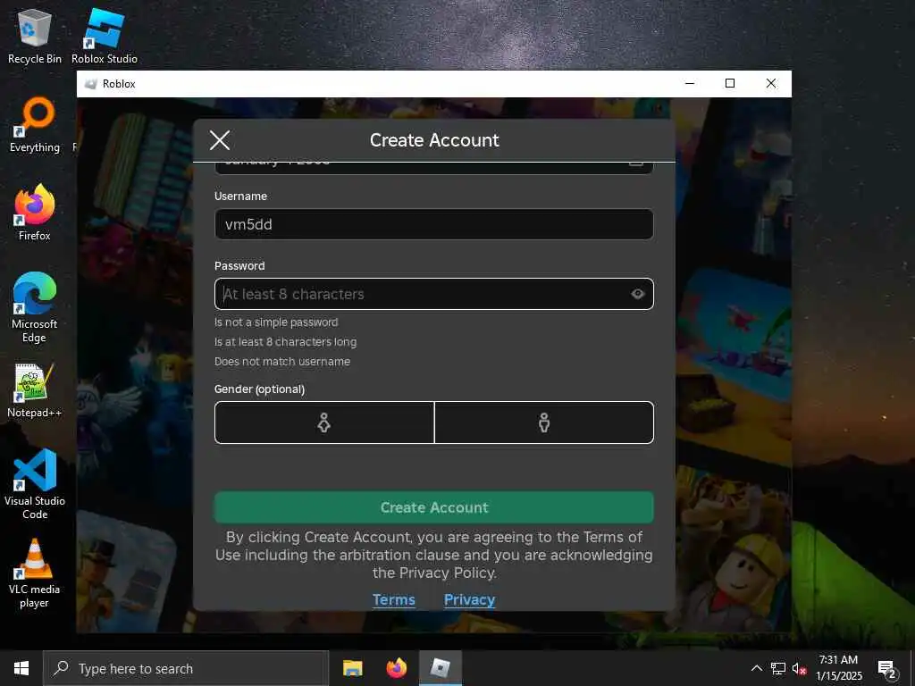Maximize the Roblox window
The height and width of the screenshot is (686, 915).
(x=730, y=83)
